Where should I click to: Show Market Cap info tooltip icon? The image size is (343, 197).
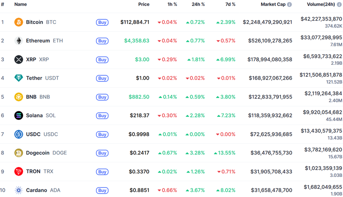(289, 4)
